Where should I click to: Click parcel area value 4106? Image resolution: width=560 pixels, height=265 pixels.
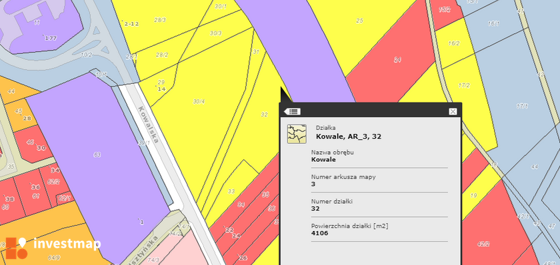click(x=319, y=233)
